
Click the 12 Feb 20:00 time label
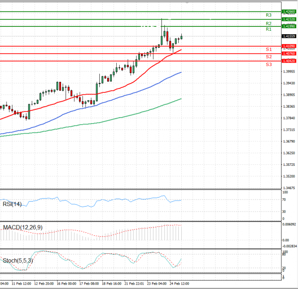(44, 284)
